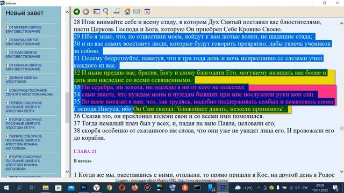Open Photoshop from the taskbar
This screenshot has height=193, width=344.
pyautogui.click(x=84, y=188)
